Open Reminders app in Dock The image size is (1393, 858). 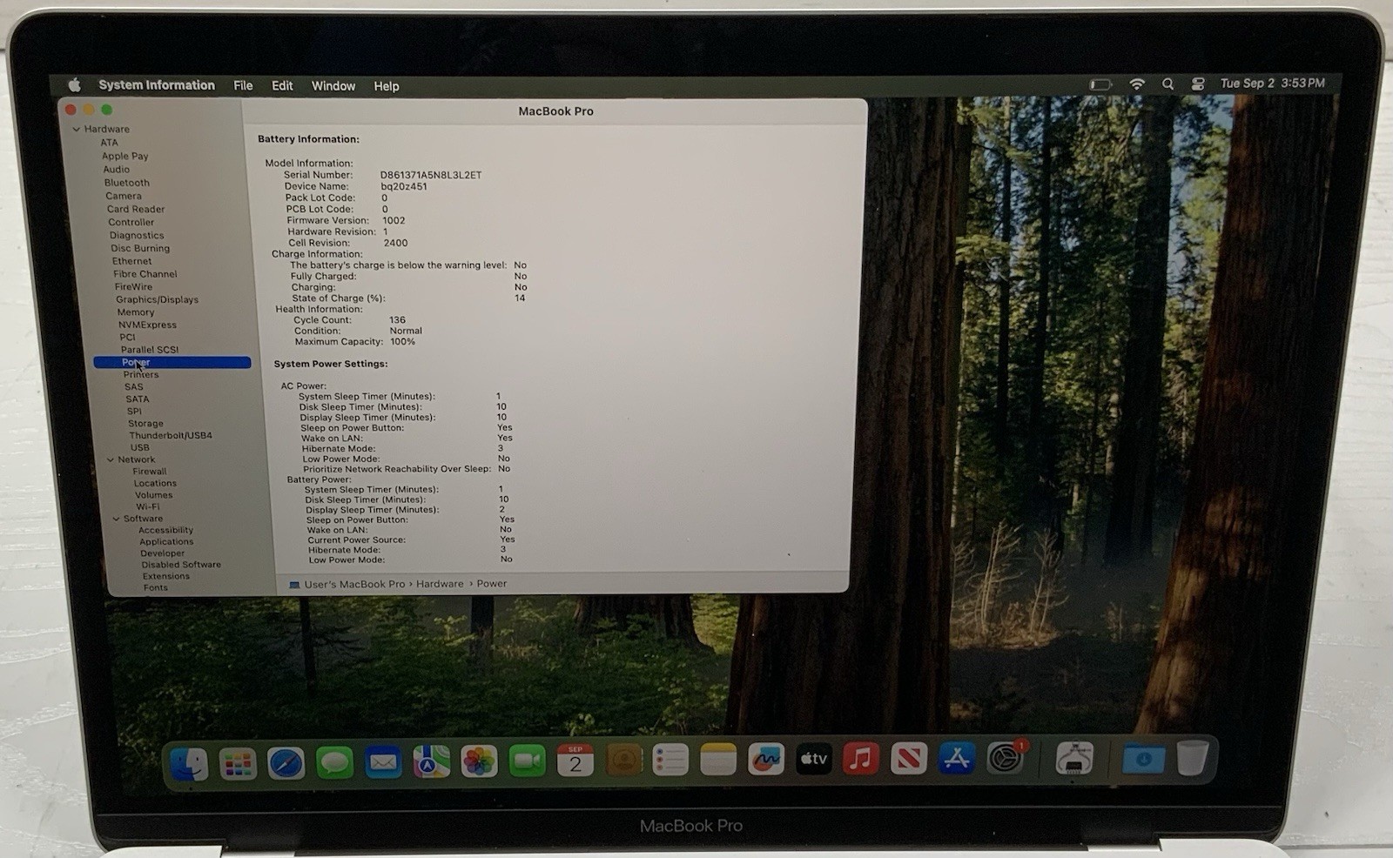pyautogui.click(x=670, y=760)
